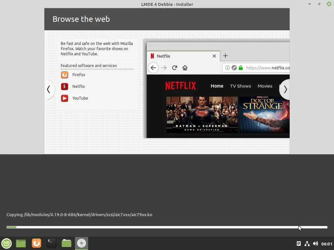334x250 pixels.
Task: Open the network connections tray icon
Action: [307, 243]
